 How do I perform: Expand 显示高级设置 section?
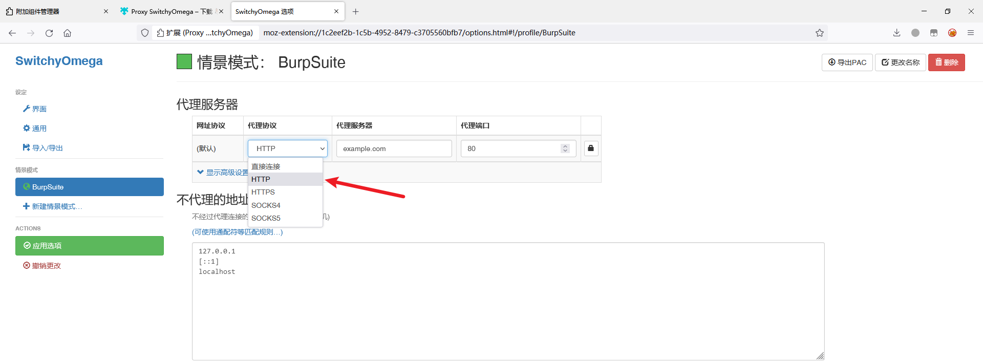pos(223,173)
